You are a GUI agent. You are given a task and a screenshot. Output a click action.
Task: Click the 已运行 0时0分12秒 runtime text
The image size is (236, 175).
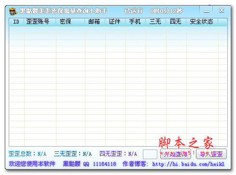pos(153,11)
